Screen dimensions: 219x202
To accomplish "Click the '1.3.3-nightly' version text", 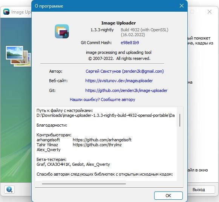I will 102,30.
